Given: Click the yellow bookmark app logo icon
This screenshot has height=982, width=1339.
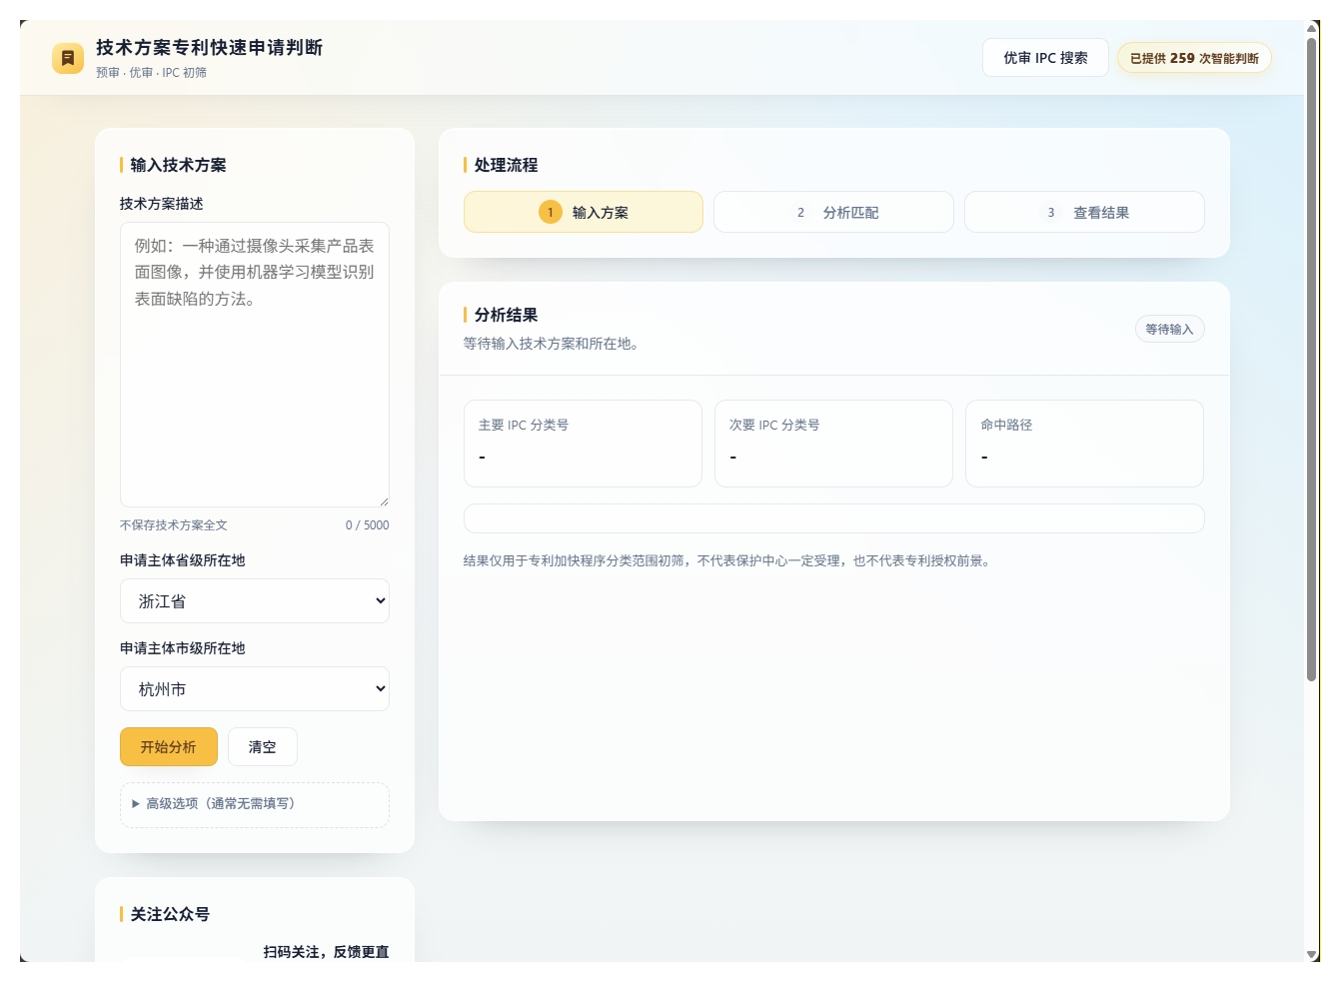Looking at the screenshot, I should 68,58.
